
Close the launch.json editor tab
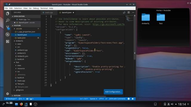pos(73,12)
